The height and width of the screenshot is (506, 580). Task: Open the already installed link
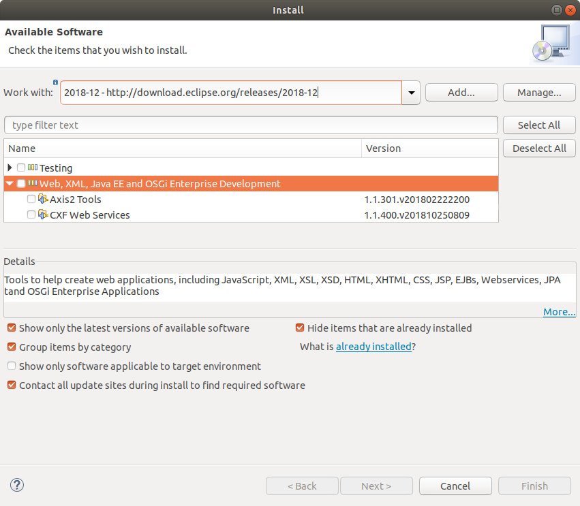click(373, 347)
